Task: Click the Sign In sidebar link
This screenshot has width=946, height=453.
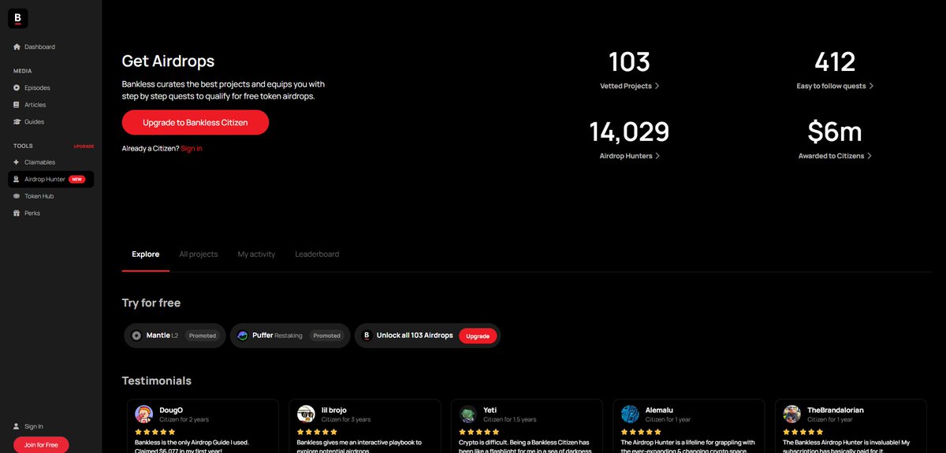Action: 34,426
